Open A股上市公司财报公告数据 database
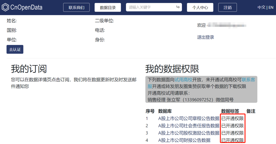 pyautogui.click(x=184, y=140)
